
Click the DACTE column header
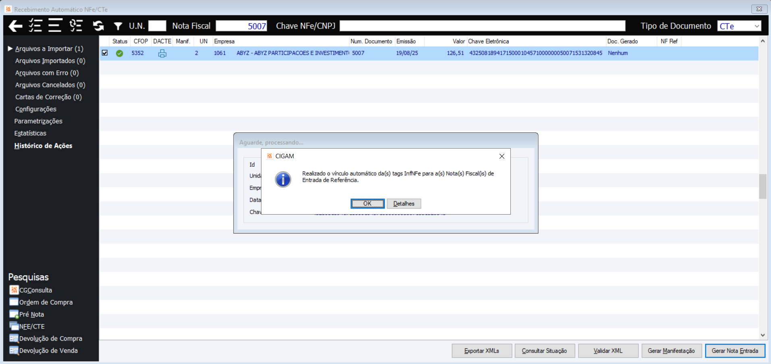pyautogui.click(x=162, y=41)
